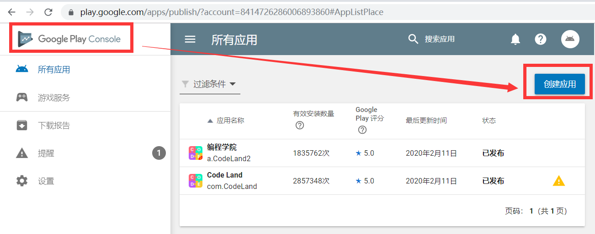Click the Android icon beside 所有应用
The height and width of the screenshot is (234, 595).
tap(22, 70)
